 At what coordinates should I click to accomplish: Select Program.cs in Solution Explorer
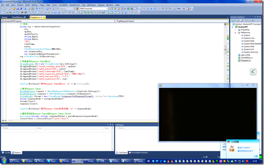pos(246,60)
